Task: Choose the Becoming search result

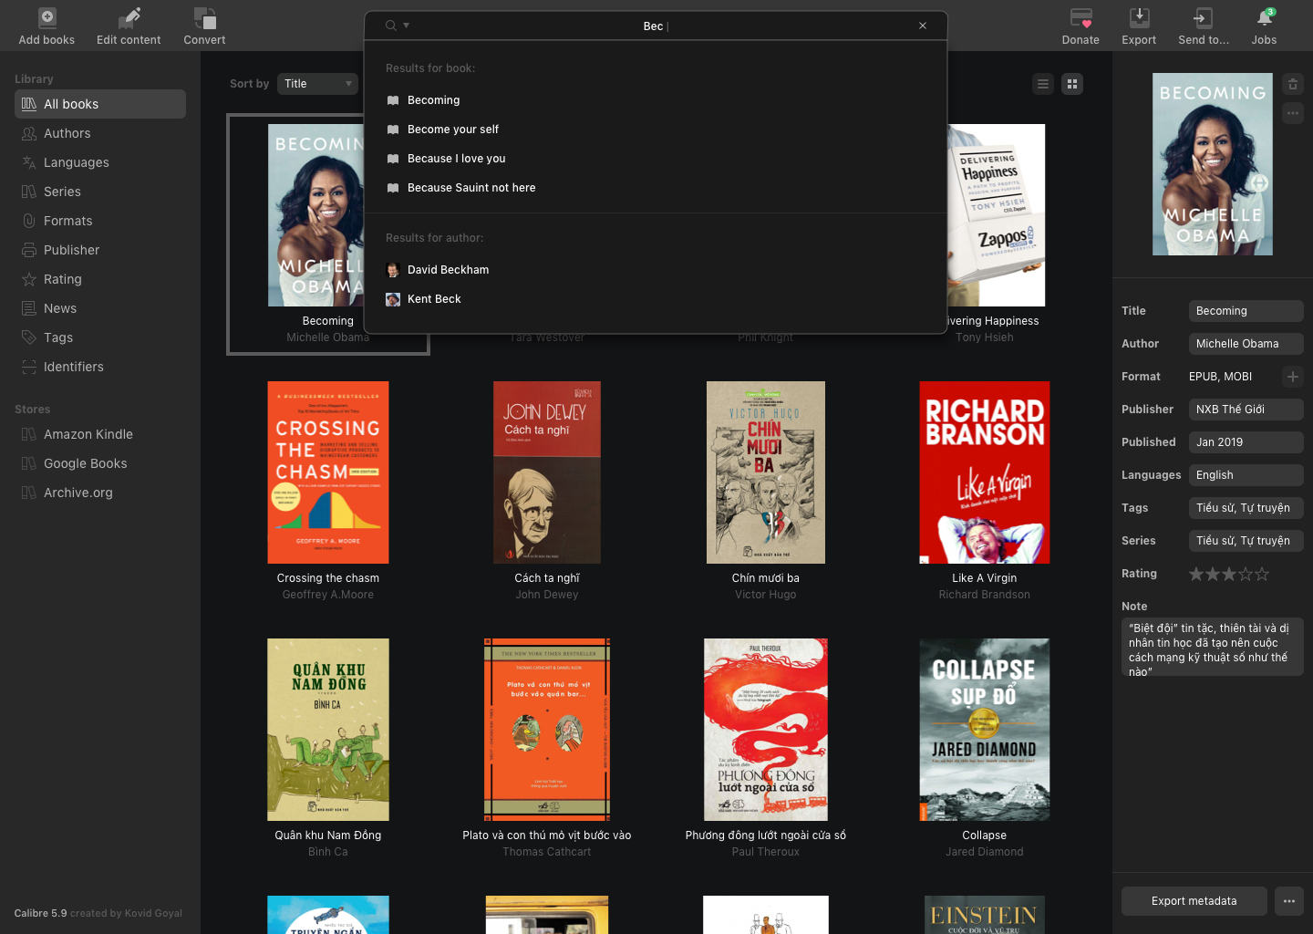Action: [656, 100]
